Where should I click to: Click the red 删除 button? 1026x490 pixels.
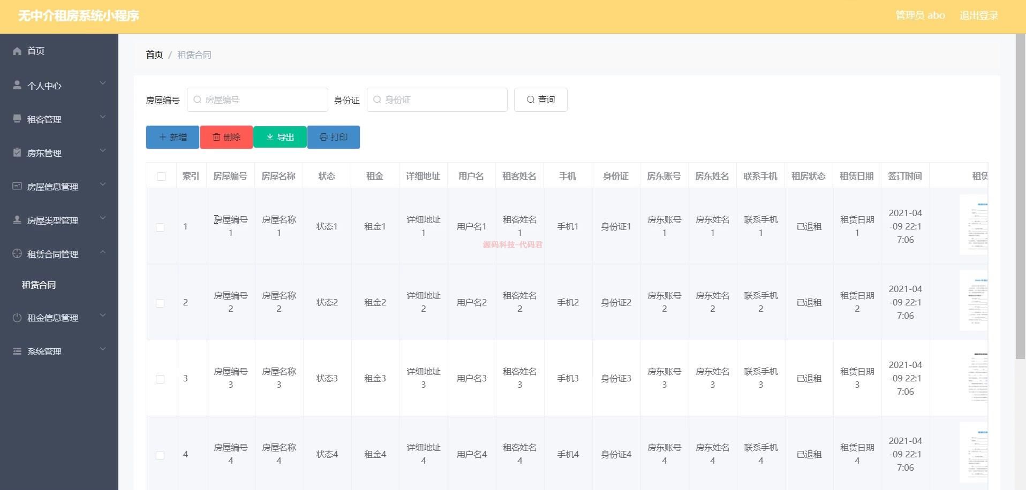(227, 137)
